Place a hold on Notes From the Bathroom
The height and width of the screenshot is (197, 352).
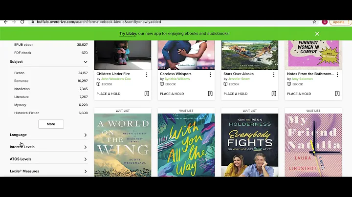299,94
